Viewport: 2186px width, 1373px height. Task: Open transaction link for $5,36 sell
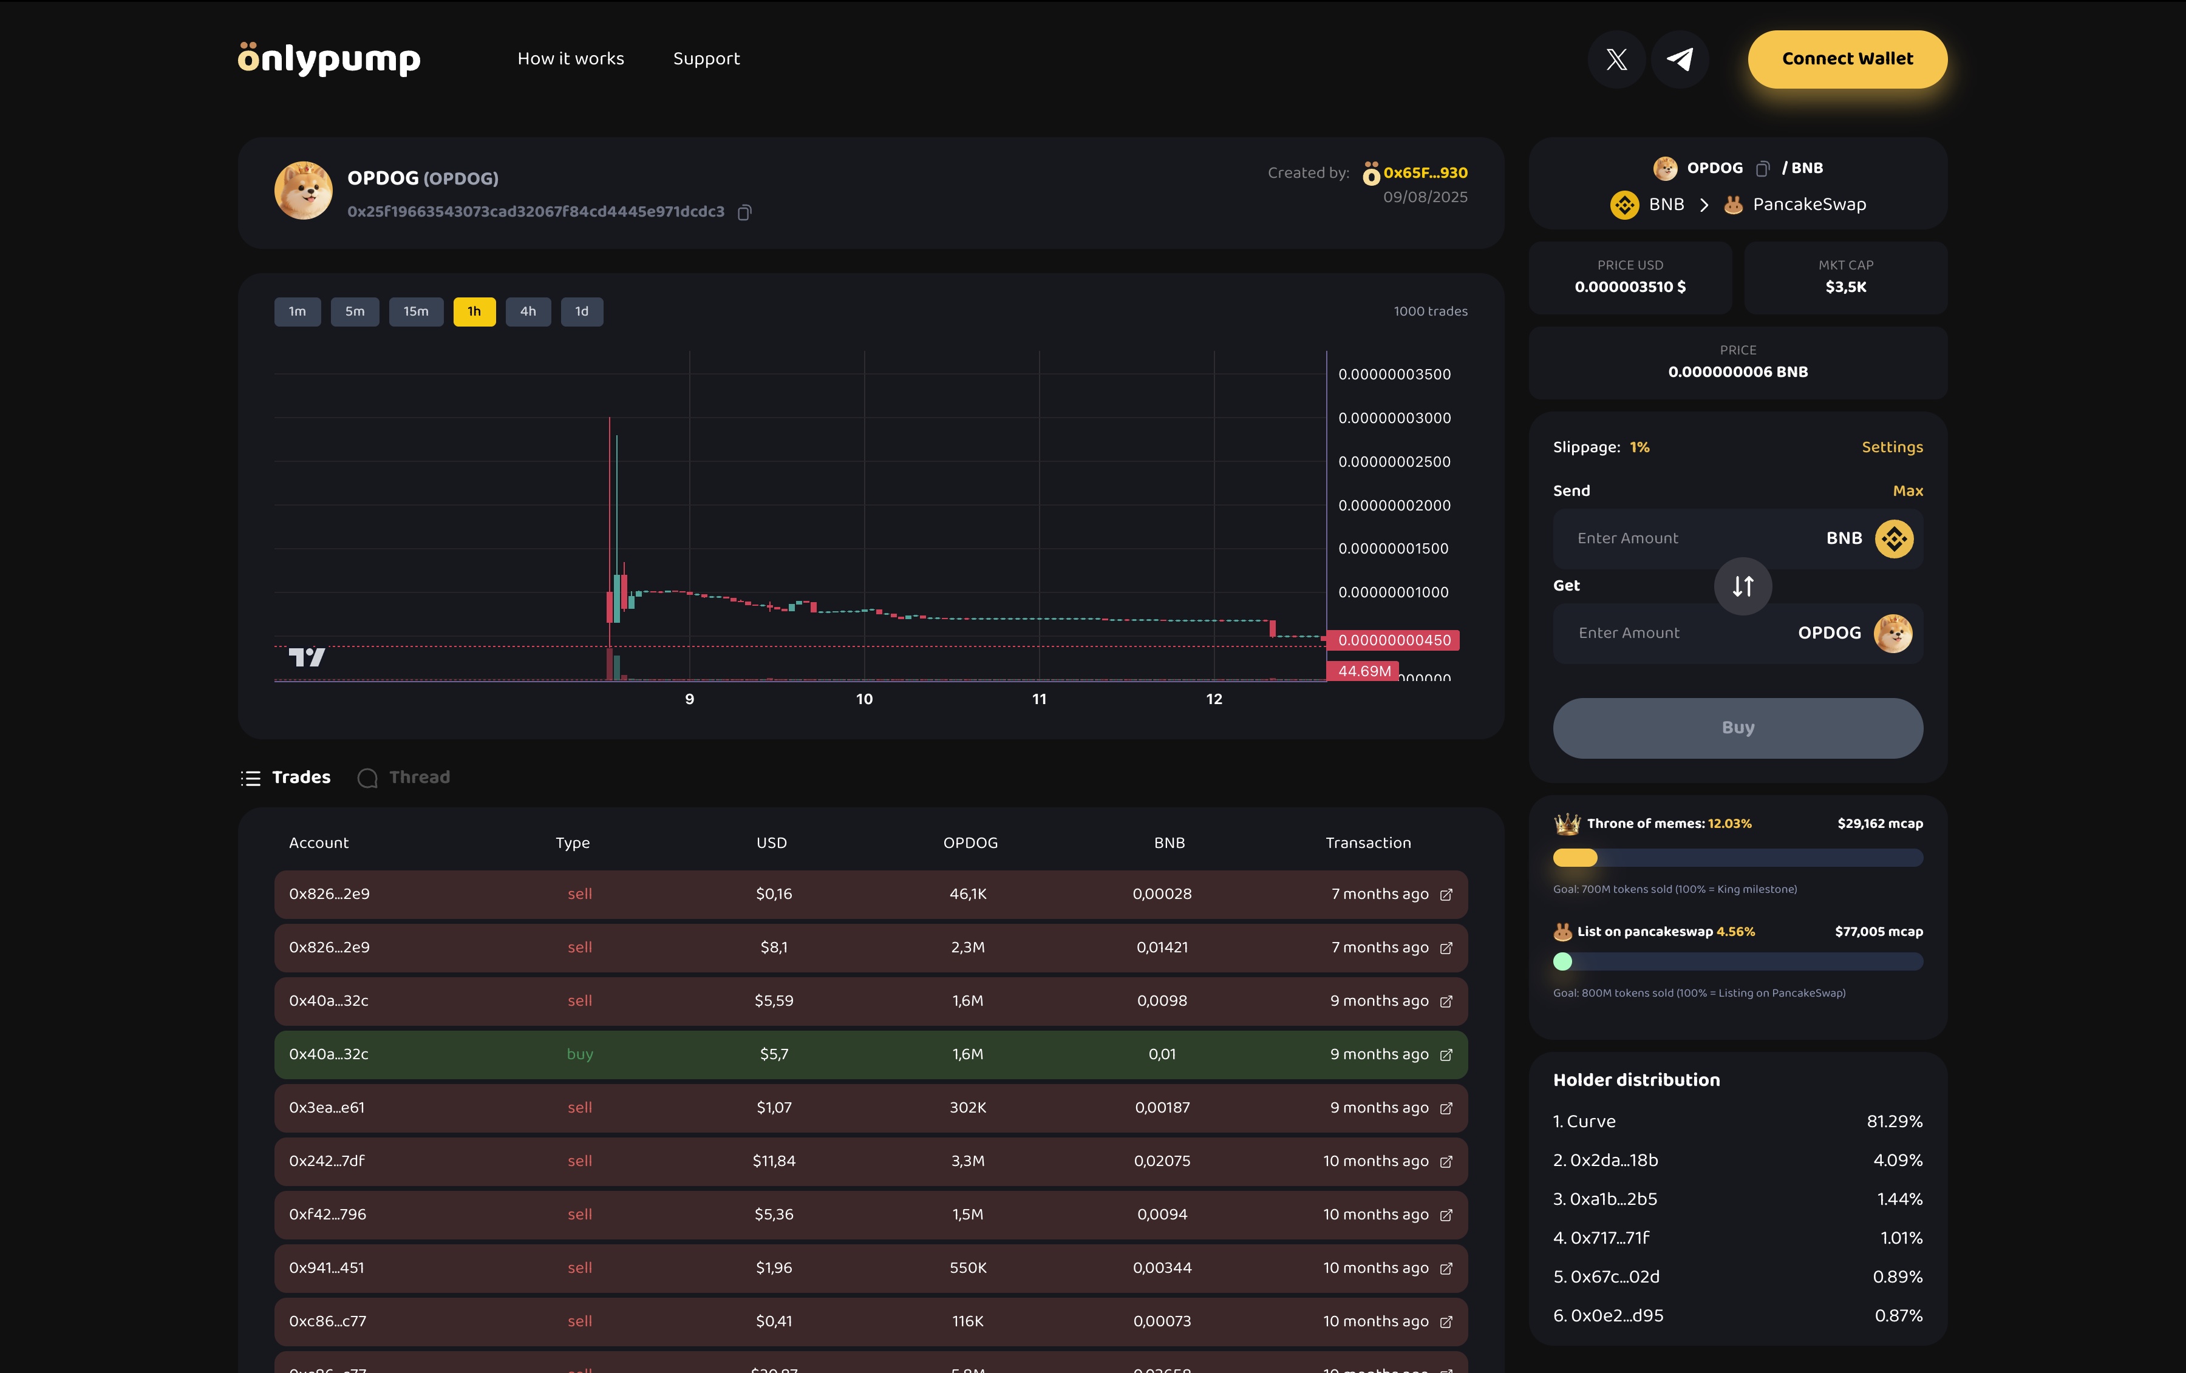[1446, 1215]
